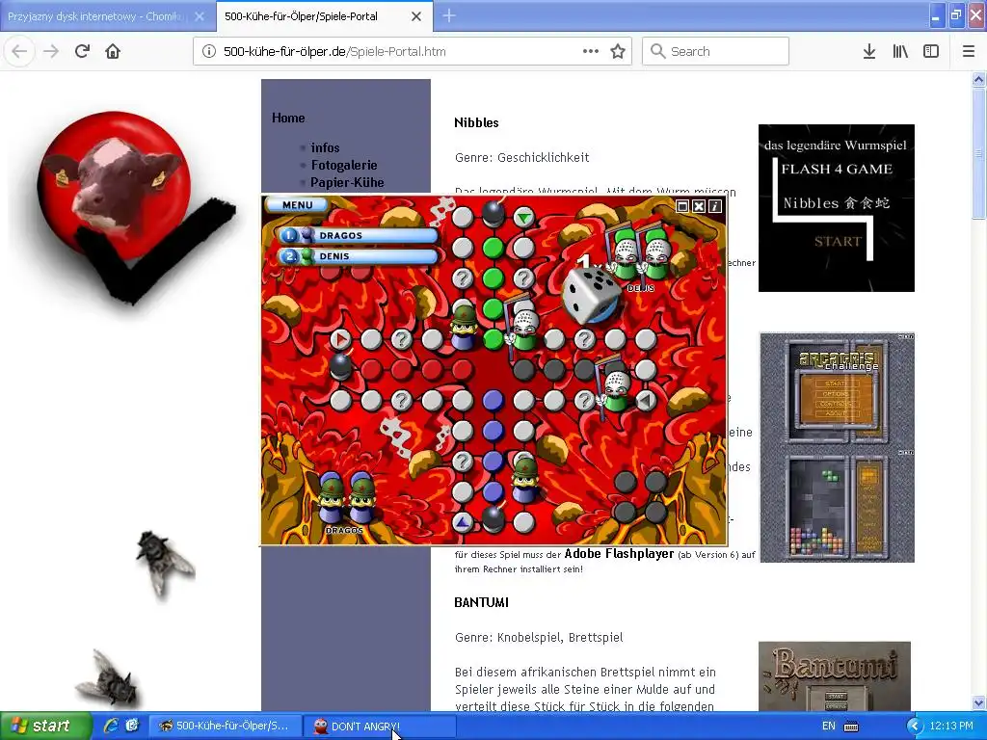Viewport: 987px width, 740px height.
Task: Click the browser Forward arrow
Action: click(x=51, y=52)
